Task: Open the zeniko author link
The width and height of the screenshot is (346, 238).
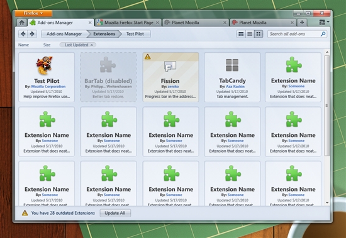Action: click(x=173, y=87)
